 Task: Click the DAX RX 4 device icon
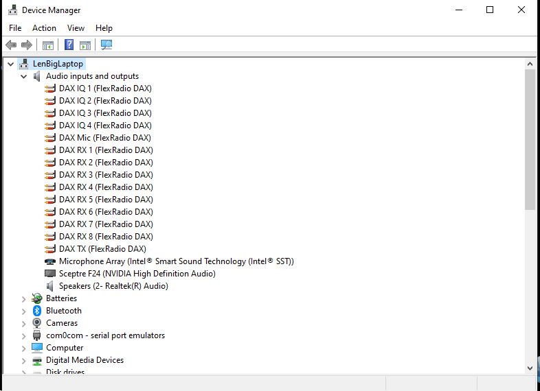point(50,187)
